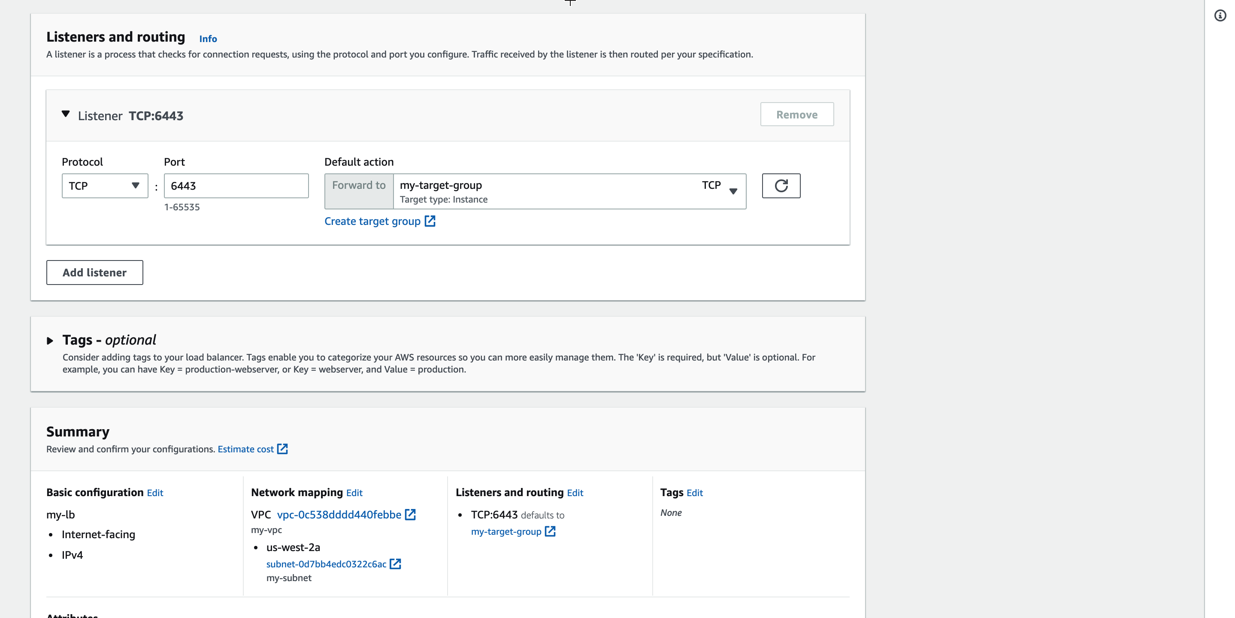Image resolution: width=1235 pixels, height=618 pixels.
Task: Click the Create target group link
Action: click(x=372, y=221)
